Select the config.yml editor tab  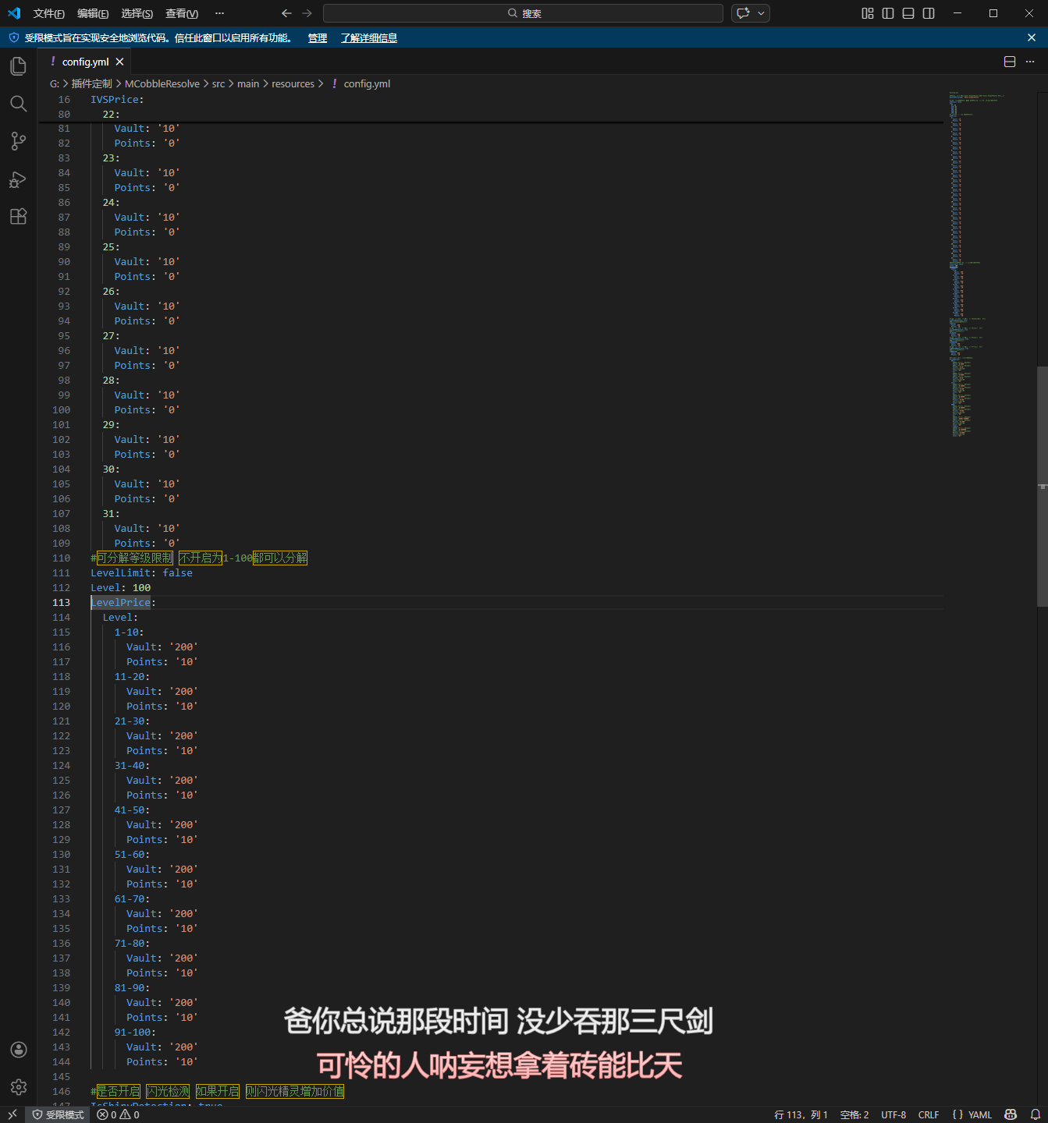point(85,62)
